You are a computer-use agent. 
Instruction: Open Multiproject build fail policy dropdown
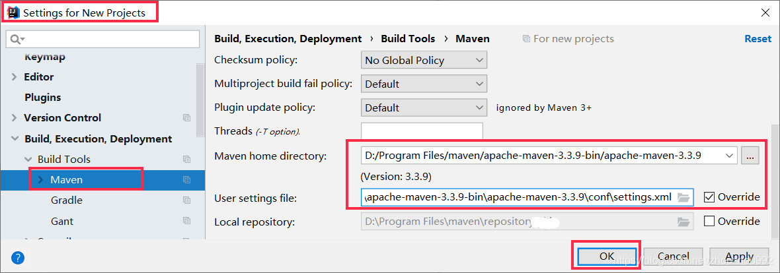click(x=424, y=84)
